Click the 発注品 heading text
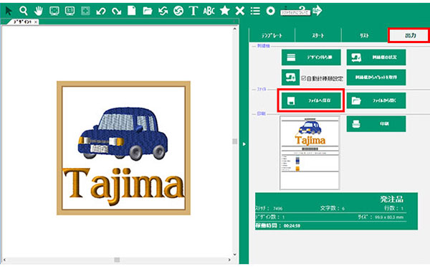The height and width of the screenshot is (267, 430). [x=391, y=199]
